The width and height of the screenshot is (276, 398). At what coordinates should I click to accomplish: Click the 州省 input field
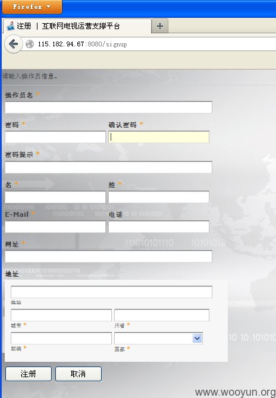(x=162, y=315)
